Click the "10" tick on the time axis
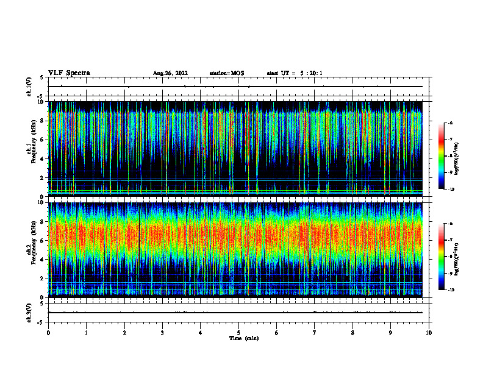Viewport: 483px width, 373px height. click(x=429, y=333)
